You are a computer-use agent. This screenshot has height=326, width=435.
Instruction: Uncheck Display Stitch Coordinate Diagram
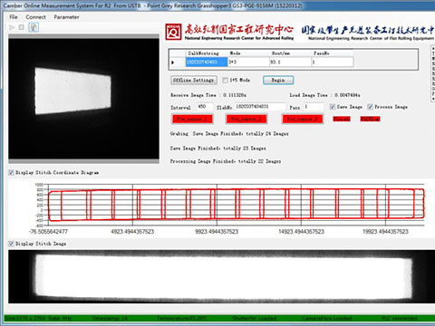[11, 172]
